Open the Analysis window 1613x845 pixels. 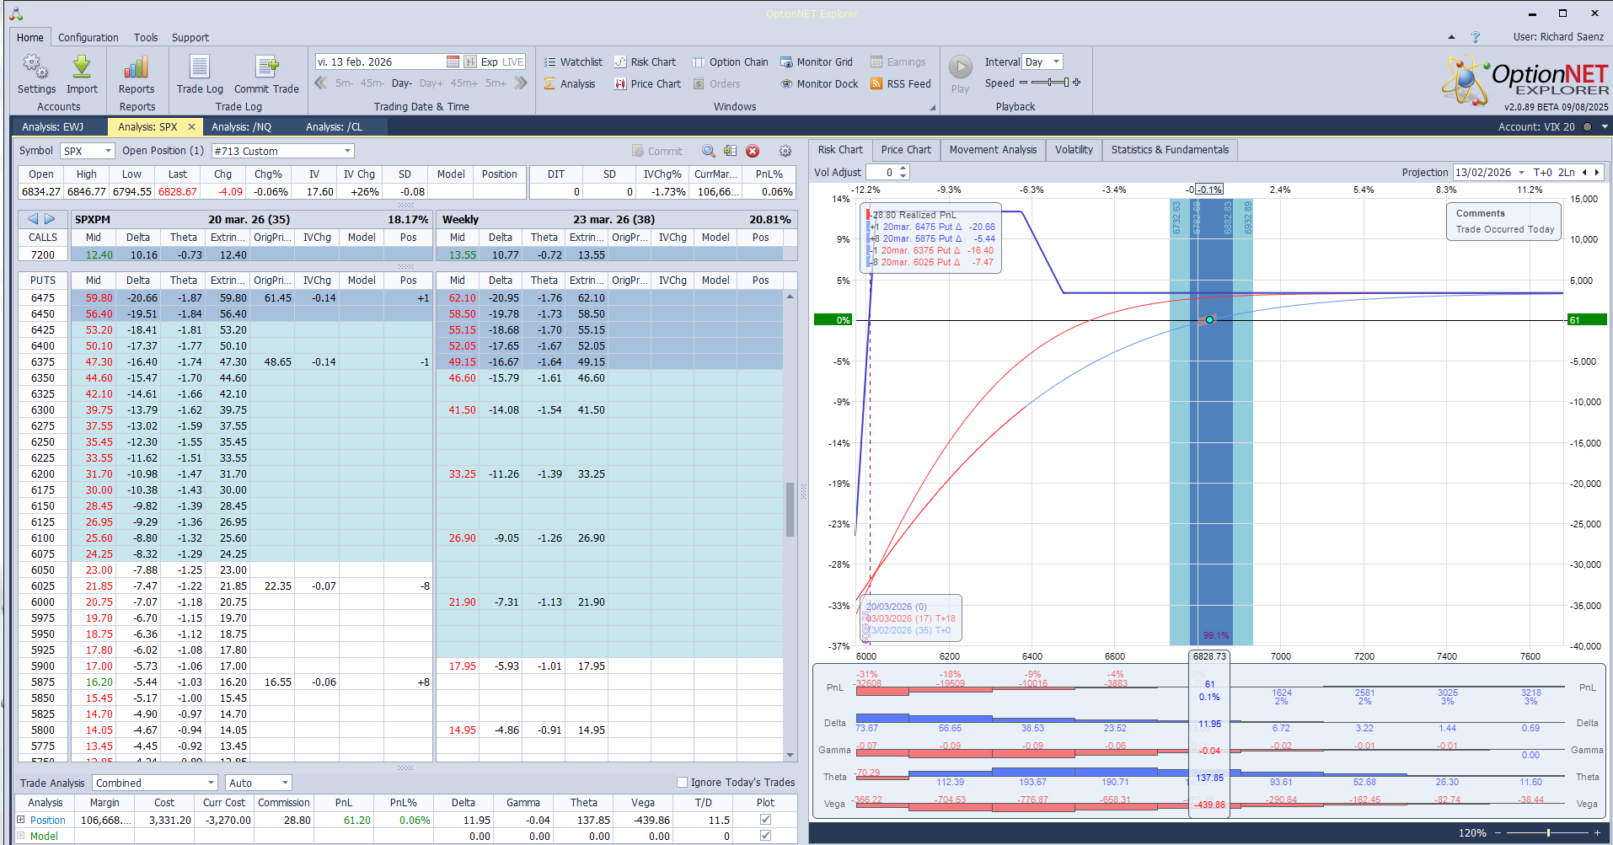(x=570, y=83)
